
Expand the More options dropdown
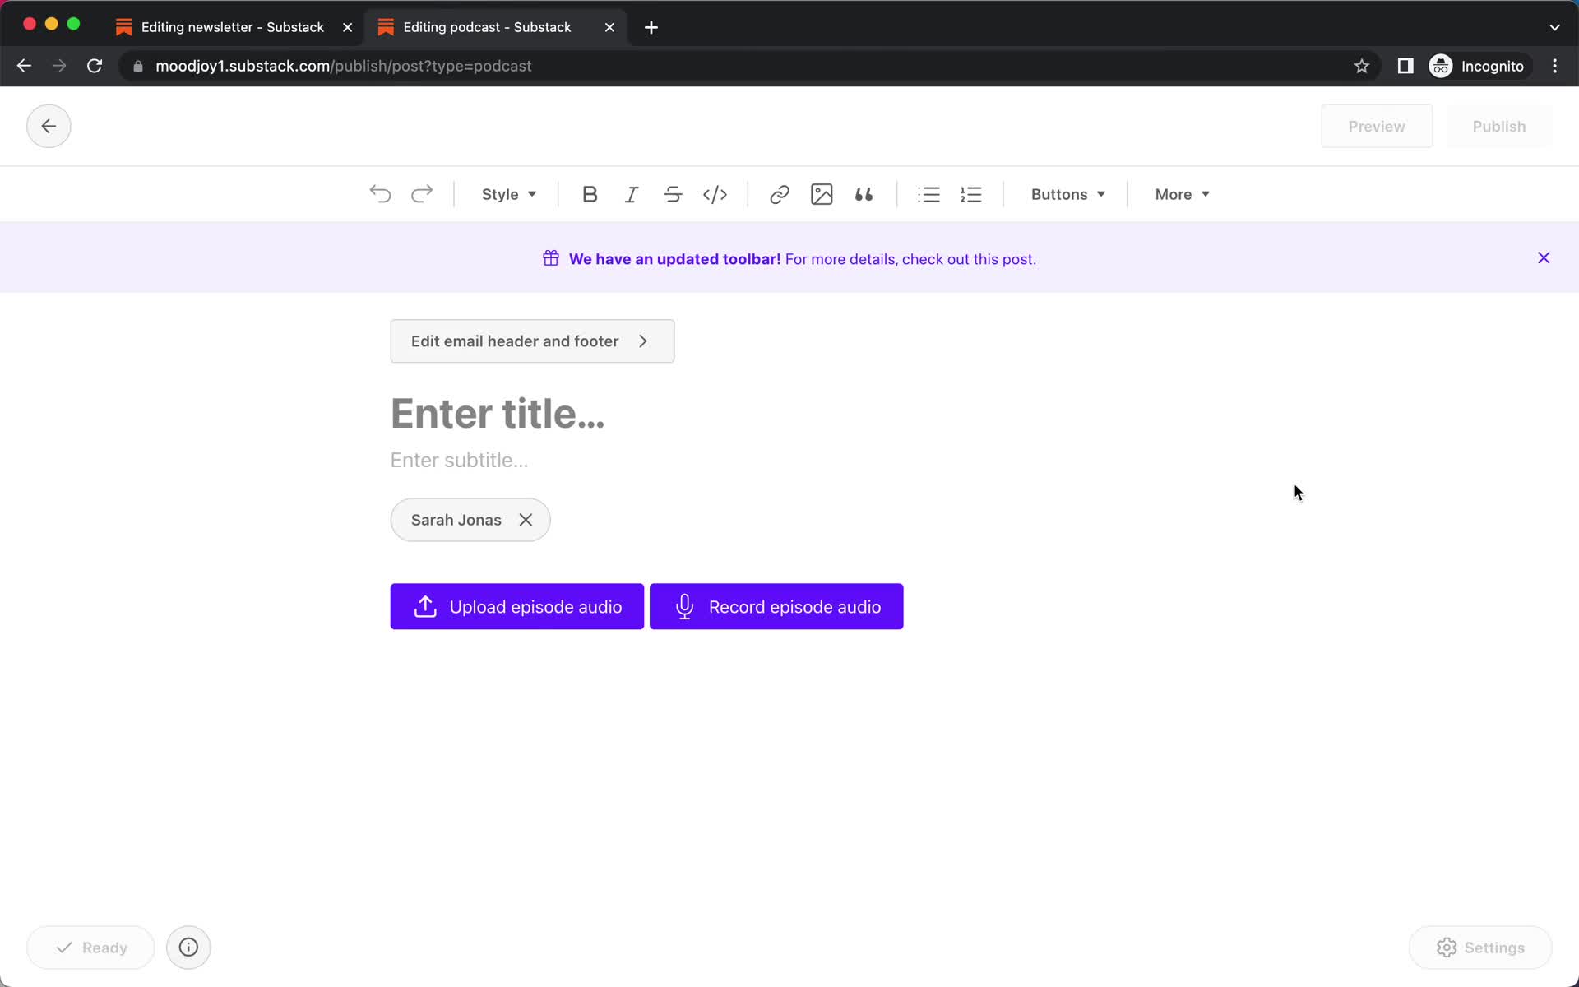[x=1180, y=193]
